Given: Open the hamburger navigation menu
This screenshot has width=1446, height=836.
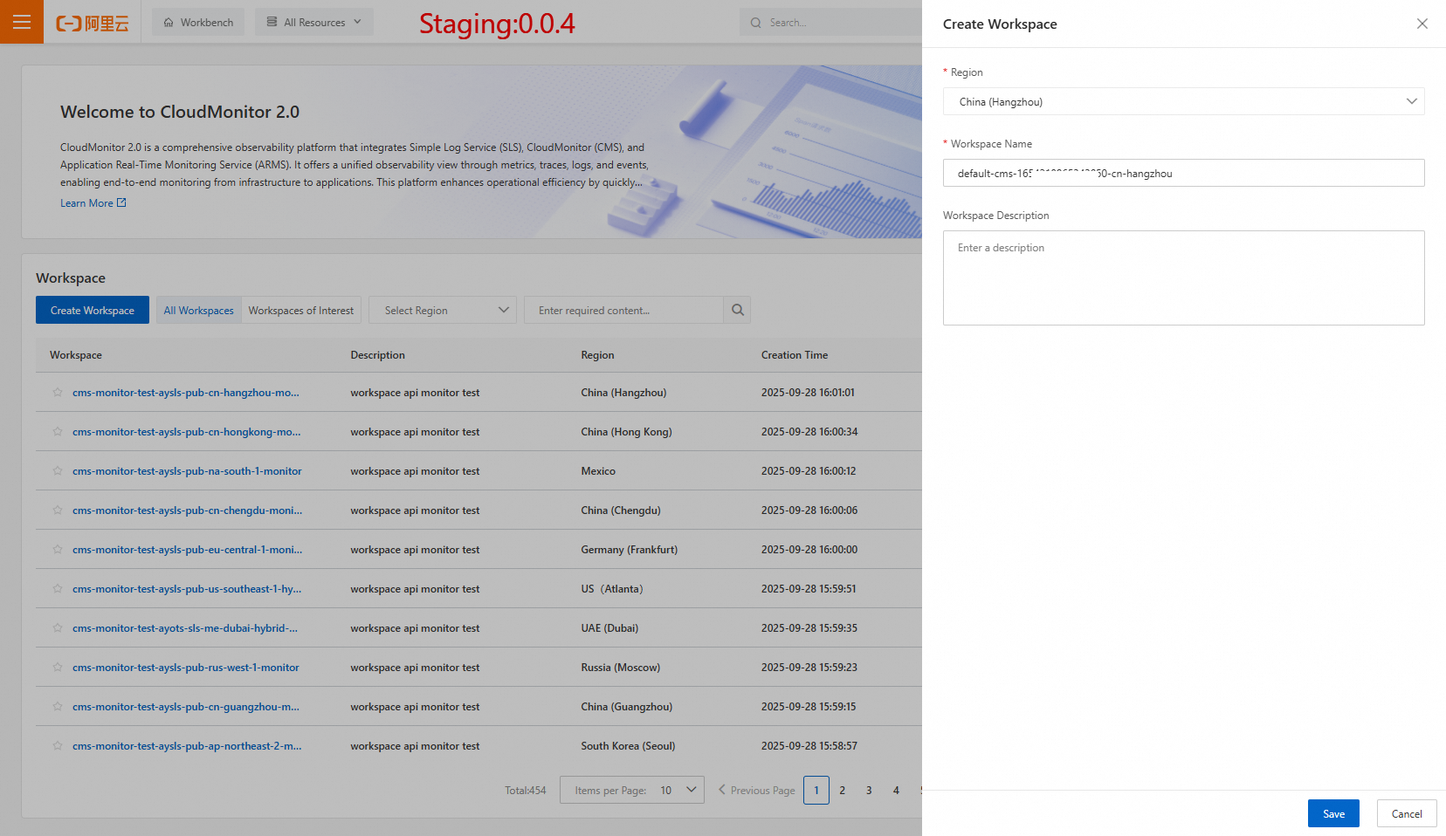Looking at the screenshot, I should (22, 22).
